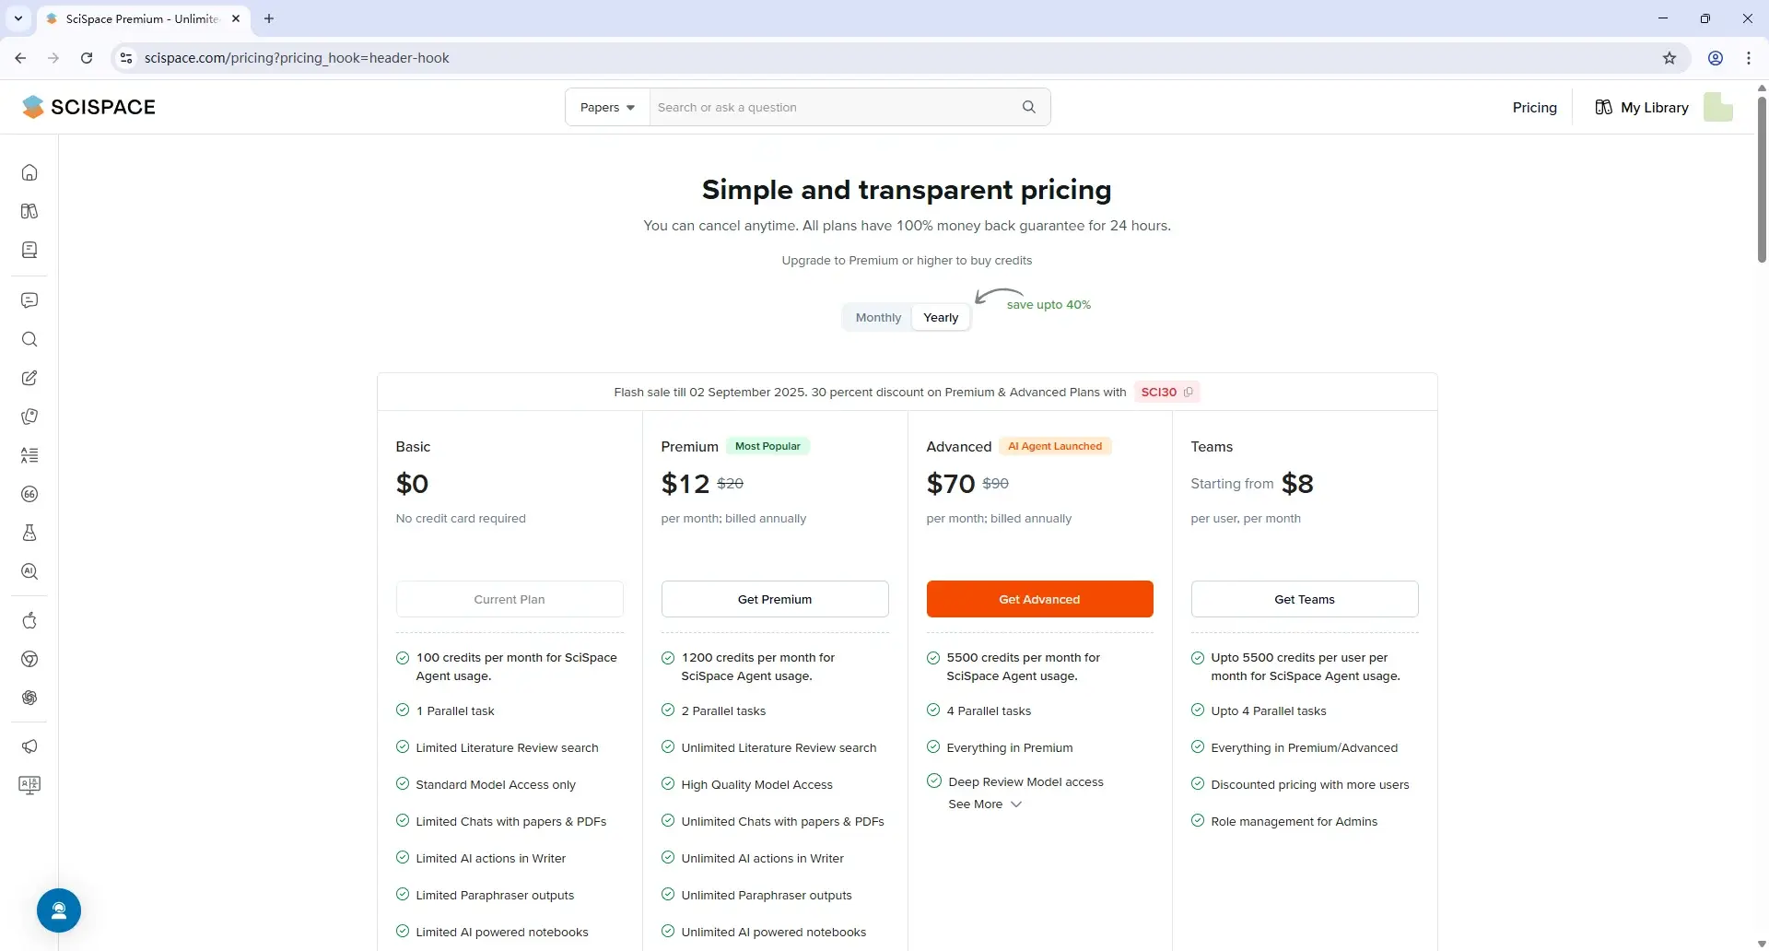1769x951 pixels.
Task: Click the SciSpace logo
Action: coord(88,107)
